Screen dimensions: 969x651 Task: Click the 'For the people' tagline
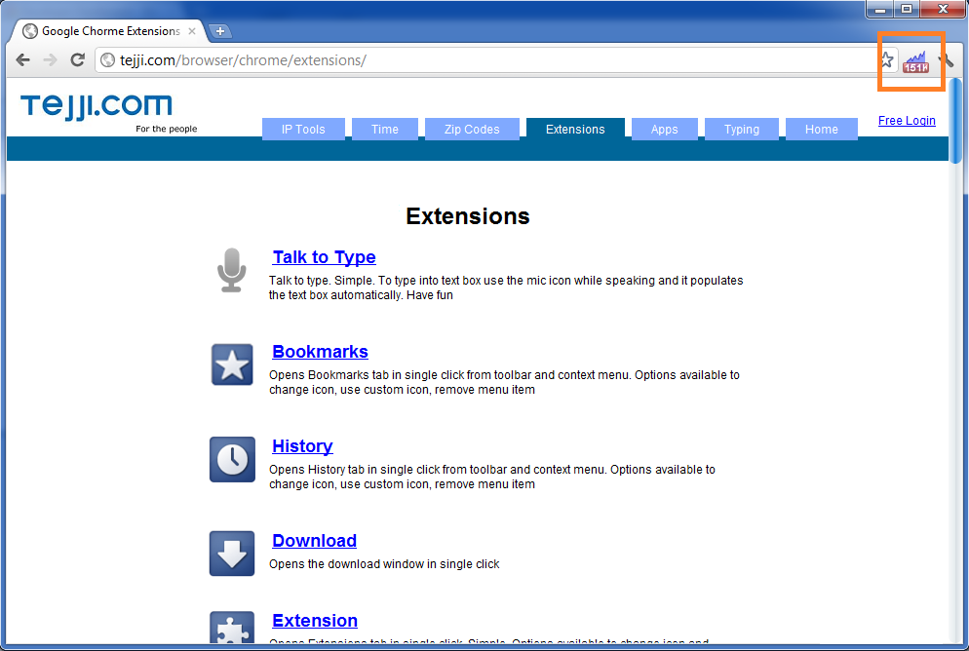pyautogui.click(x=167, y=129)
